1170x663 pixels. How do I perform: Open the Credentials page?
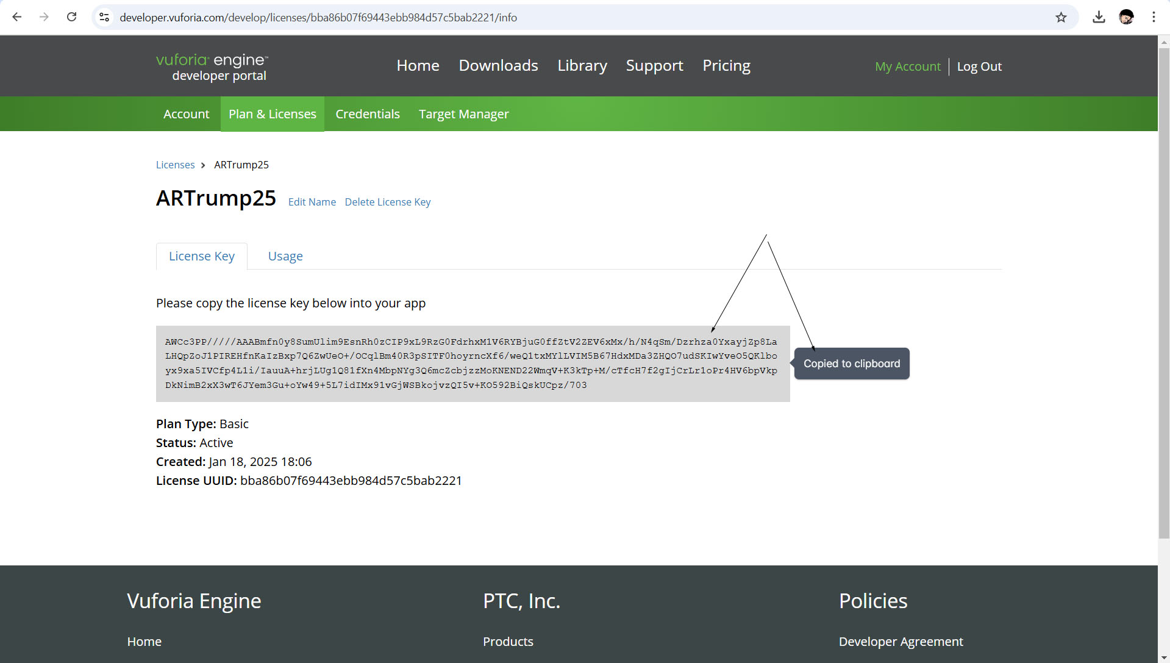click(x=367, y=114)
